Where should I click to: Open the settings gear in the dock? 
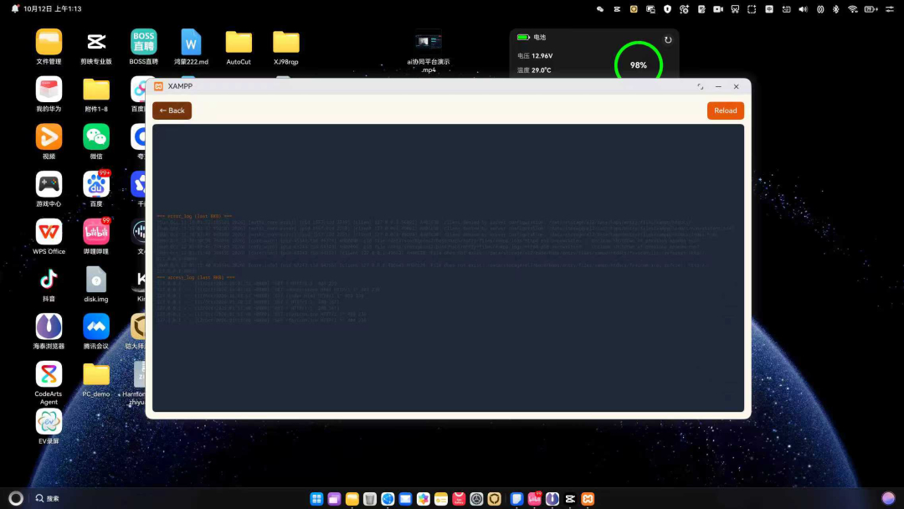tap(476, 499)
